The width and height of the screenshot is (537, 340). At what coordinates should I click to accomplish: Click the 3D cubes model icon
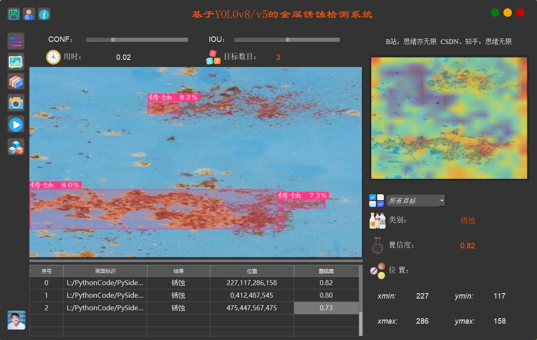(x=16, y=147)
